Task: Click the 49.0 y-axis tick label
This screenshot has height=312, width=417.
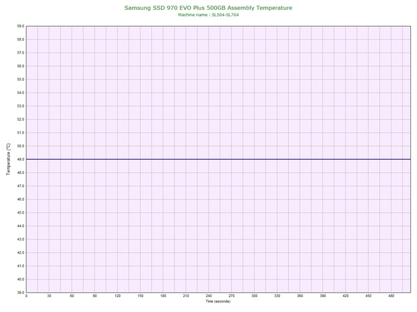Action: point(21,159)
